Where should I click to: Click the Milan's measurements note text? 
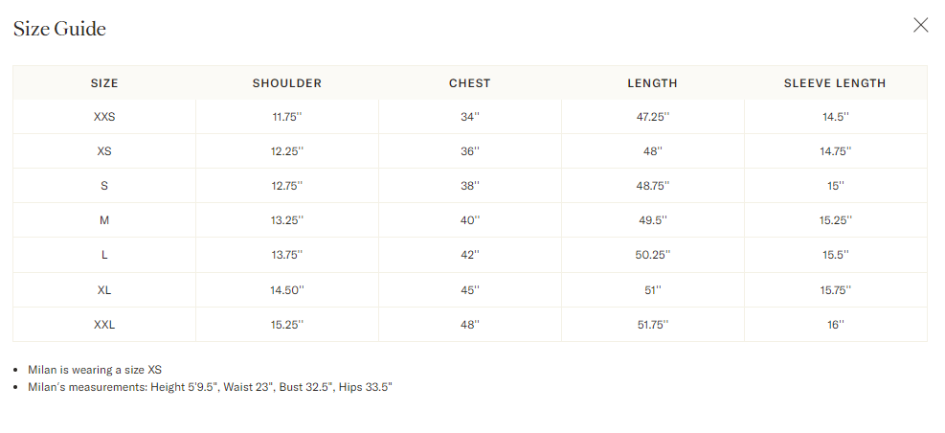[211, 387]
